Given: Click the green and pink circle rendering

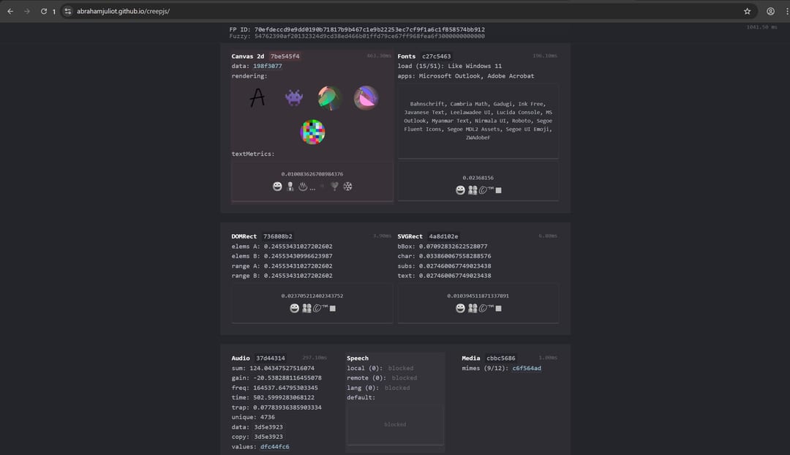Looking at the screenshot, I should (329, 98).
